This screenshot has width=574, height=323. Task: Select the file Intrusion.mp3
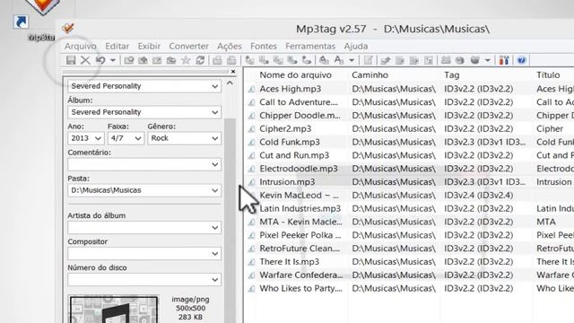tap(287, 182)
